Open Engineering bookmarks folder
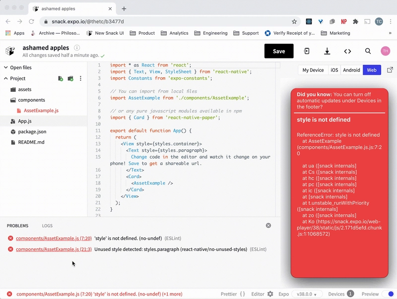The width and height of the screenshot is (397, 299). pos(211,33)
